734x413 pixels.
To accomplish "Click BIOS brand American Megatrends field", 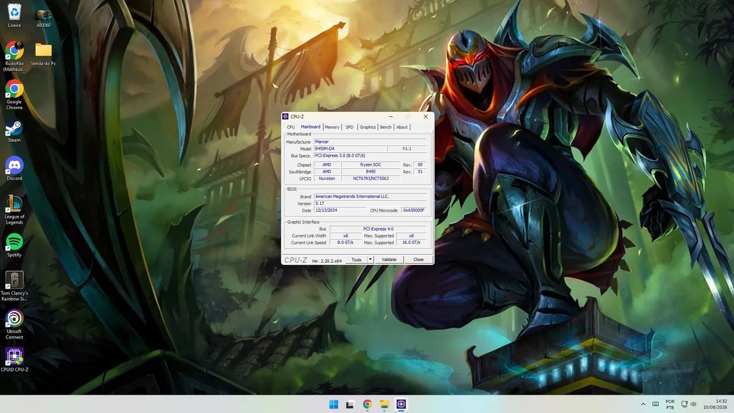I will tap(370, 196).
